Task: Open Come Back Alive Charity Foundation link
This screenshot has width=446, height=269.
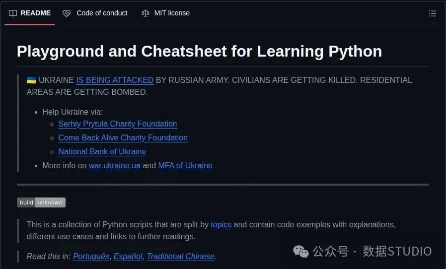Action: [x=123, y=138]
